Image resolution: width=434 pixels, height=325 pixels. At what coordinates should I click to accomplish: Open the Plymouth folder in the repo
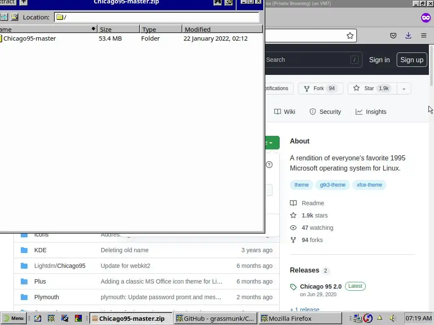(47, 297)
